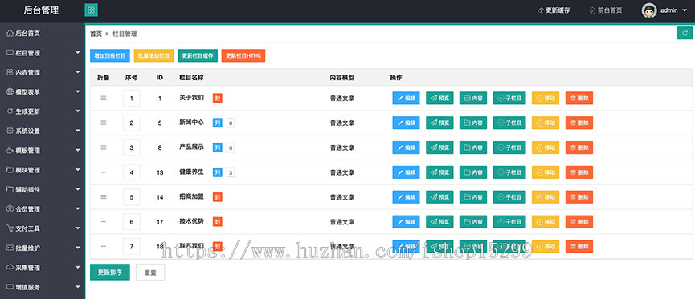Click the green refresh icon button
695x299 pixels.
pyautogui.click(x=685, y=33)
